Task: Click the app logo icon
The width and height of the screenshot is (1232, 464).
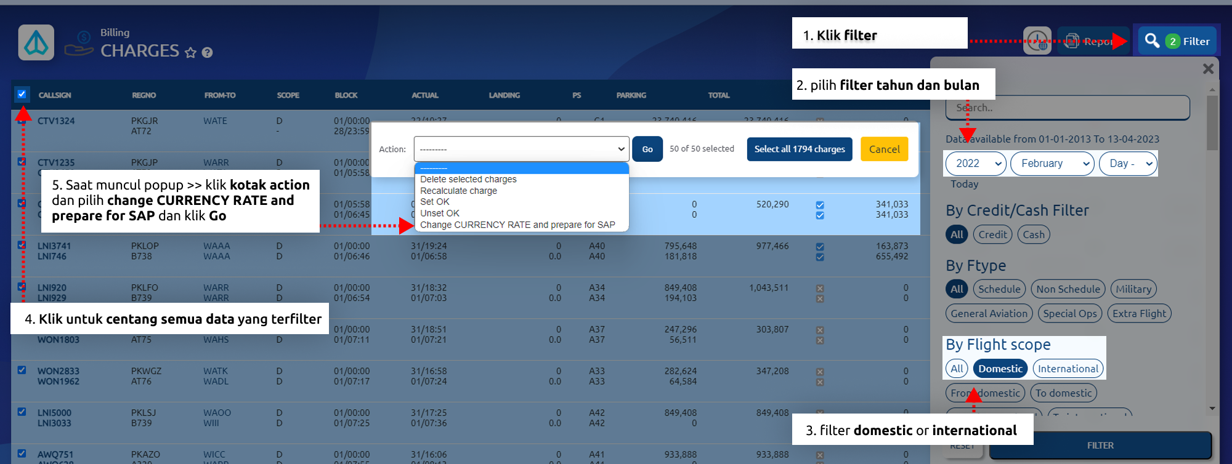Action: 36,42
